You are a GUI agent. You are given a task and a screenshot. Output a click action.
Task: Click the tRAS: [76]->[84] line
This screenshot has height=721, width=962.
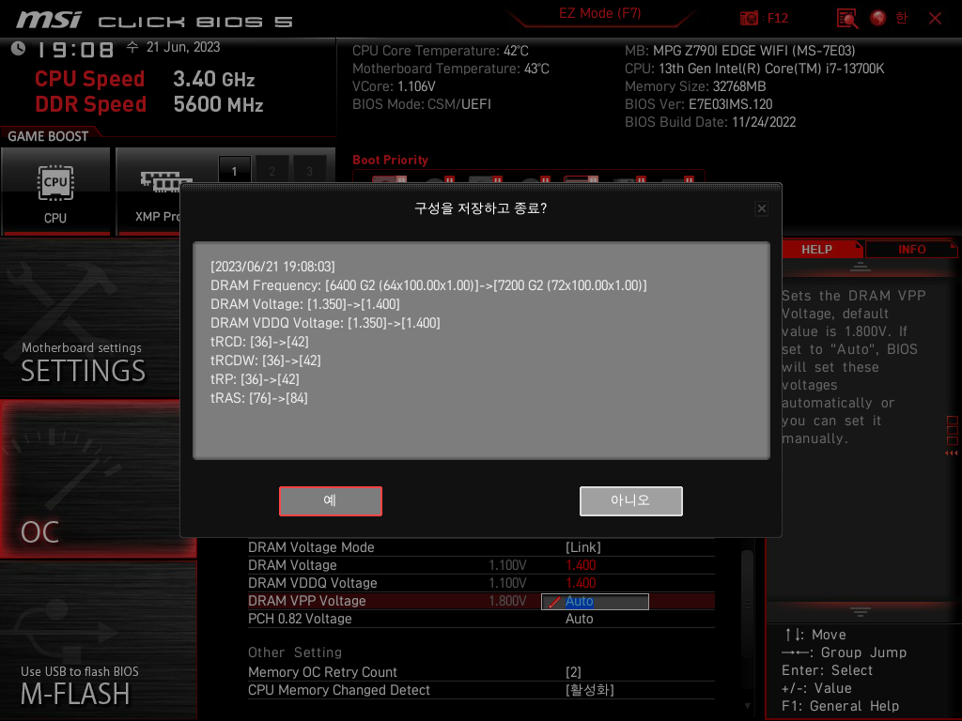pyautogui.click(x=259, y=398)
